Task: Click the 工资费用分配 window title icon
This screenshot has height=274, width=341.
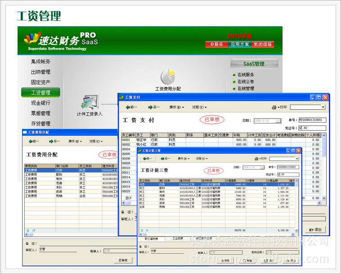Action: [25, 132]
